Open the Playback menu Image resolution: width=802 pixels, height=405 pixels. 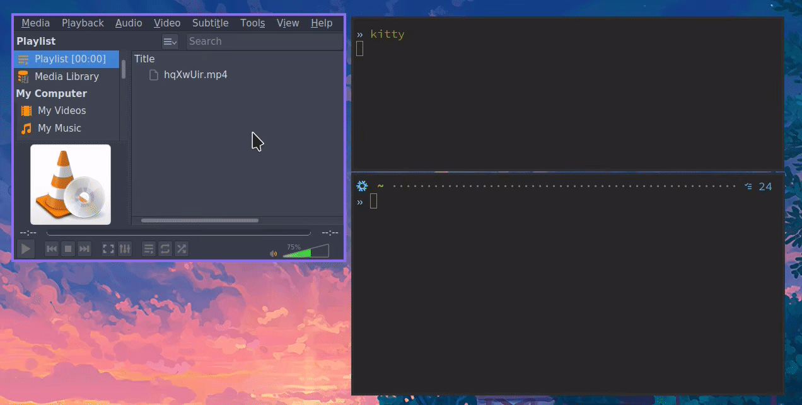83,23
